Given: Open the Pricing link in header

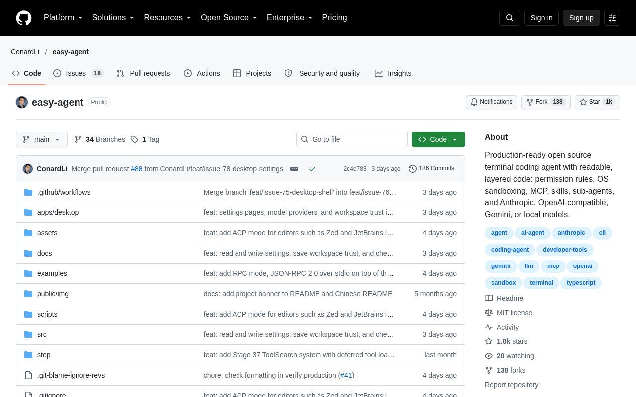Looking at the screenshot, I should coord(334,18).
